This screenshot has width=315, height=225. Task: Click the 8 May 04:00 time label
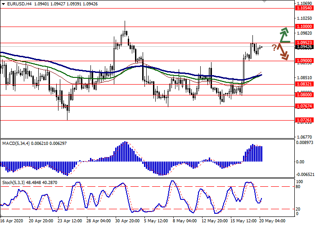point(184,221)
